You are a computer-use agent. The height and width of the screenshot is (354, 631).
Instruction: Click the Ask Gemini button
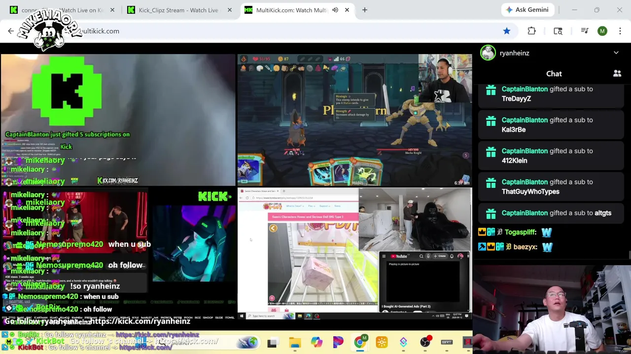coord(527,10)
